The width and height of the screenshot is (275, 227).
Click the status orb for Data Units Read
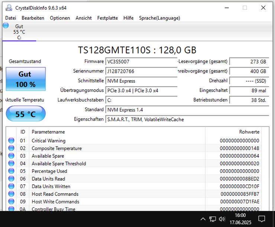(11, 179)
